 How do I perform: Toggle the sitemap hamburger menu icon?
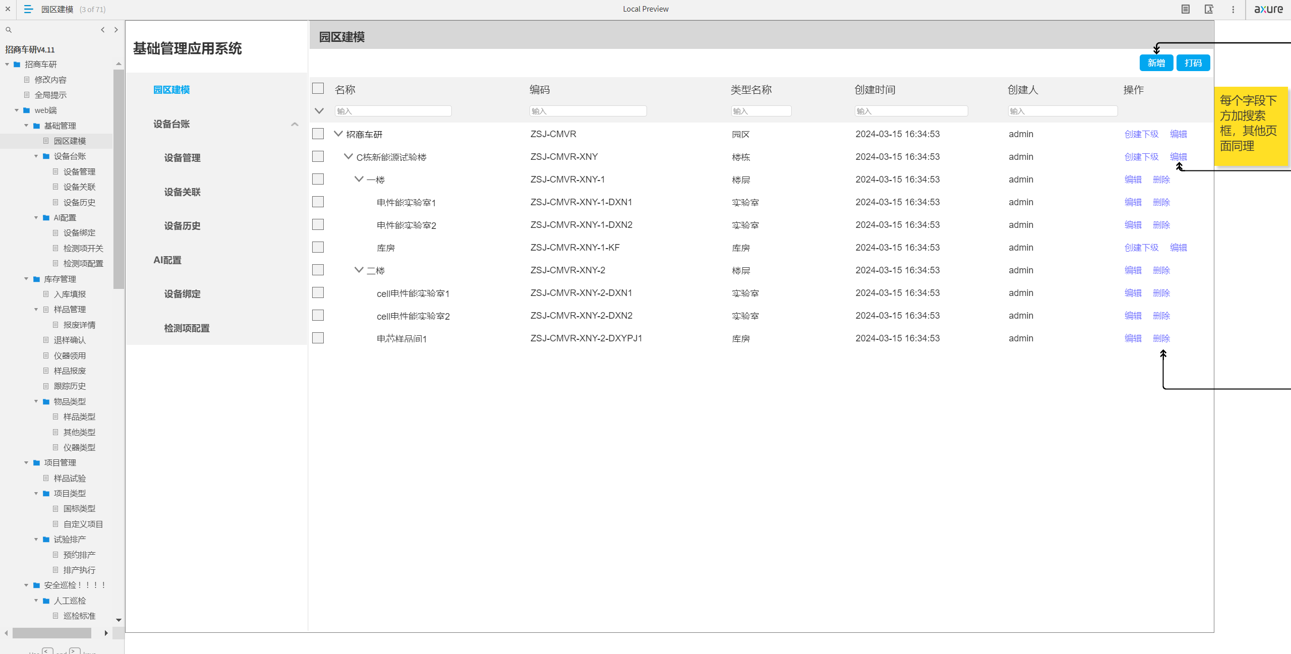(28, 9)
